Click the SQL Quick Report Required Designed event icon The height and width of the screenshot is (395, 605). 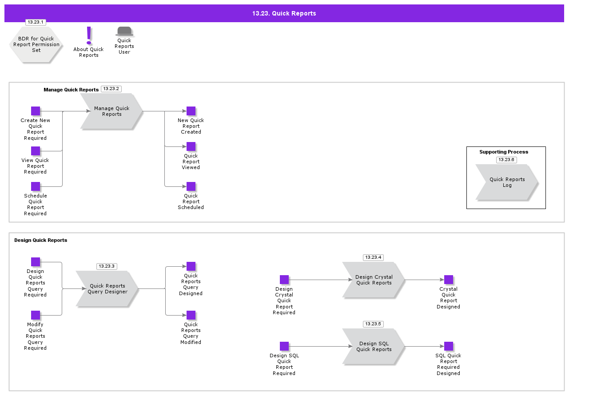(448, 346)
